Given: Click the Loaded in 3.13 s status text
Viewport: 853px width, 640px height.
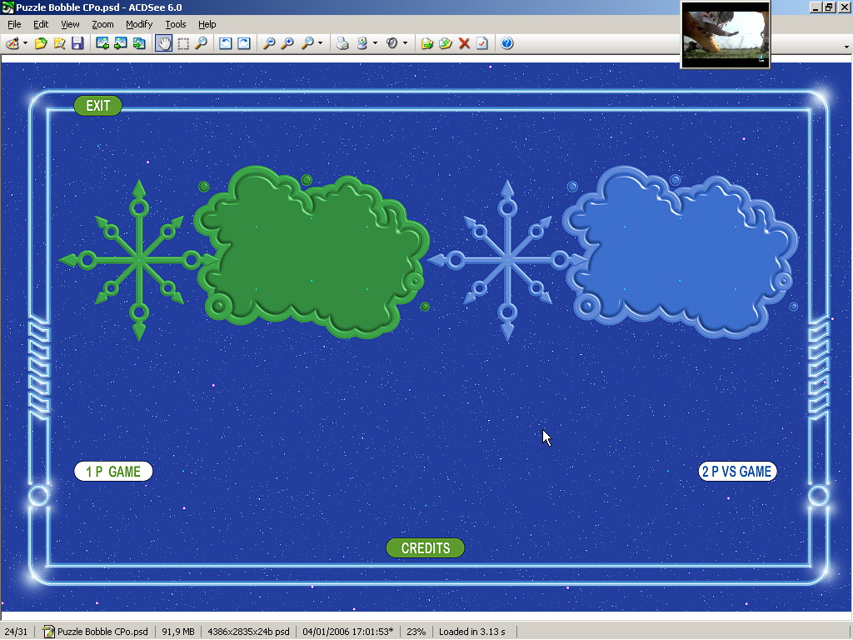Looking at the screenshot, I should pos(472,632).
